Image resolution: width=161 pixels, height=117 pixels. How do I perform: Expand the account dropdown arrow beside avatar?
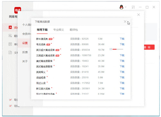click(x=126, y=7)
